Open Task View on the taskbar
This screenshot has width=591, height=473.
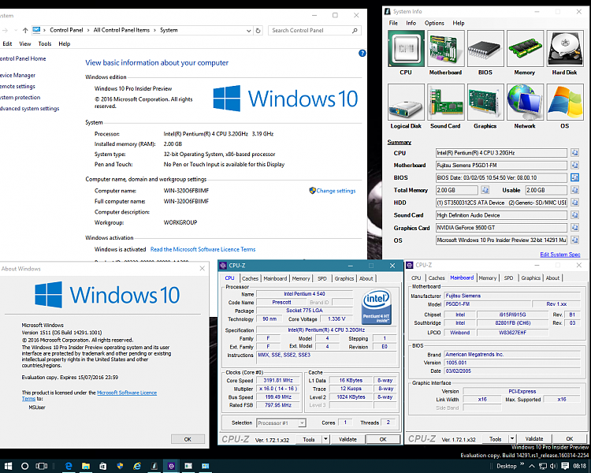(x=42, y=466)
